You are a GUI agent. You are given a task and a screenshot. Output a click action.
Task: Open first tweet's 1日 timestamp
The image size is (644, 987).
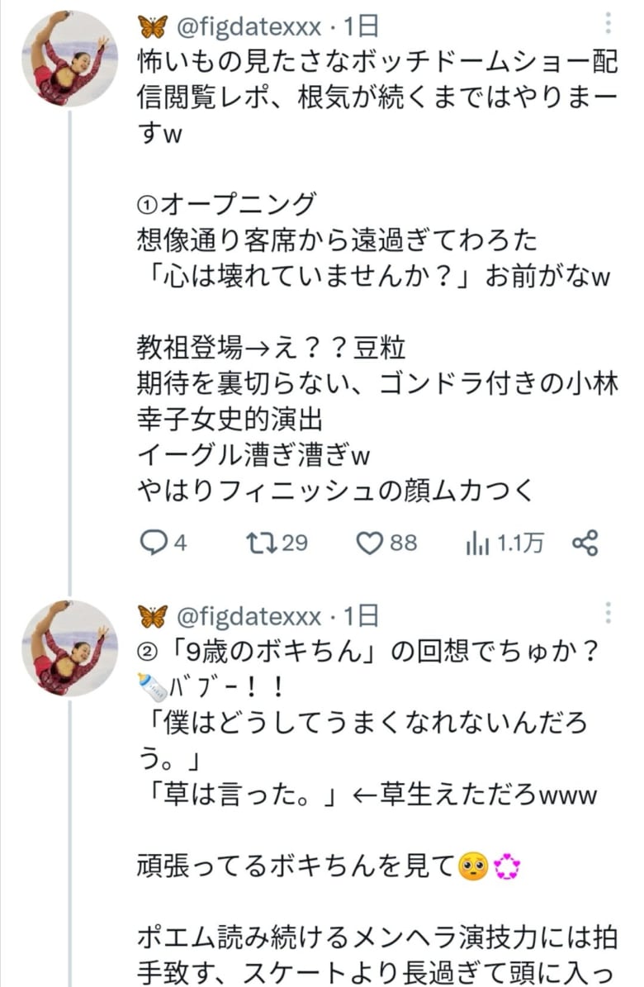361,27
